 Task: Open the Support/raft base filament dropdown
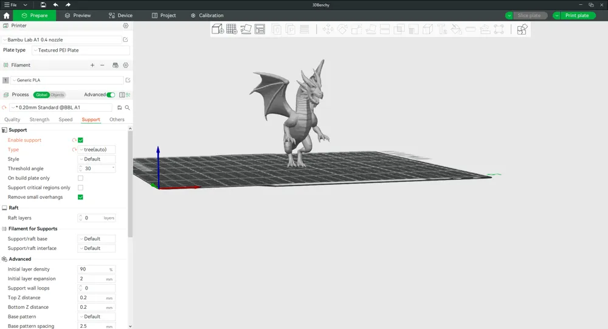[97, 238]
